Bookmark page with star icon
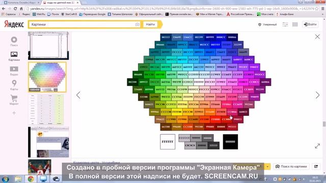326x183 pixels. pyautogui.click(x=317, y=9)
